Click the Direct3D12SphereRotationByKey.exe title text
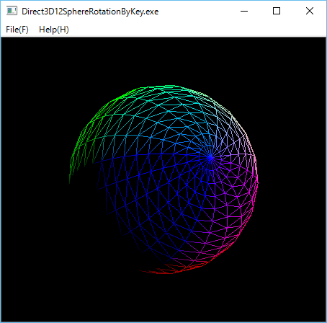The image size is (327, 323). click(90, 12)
